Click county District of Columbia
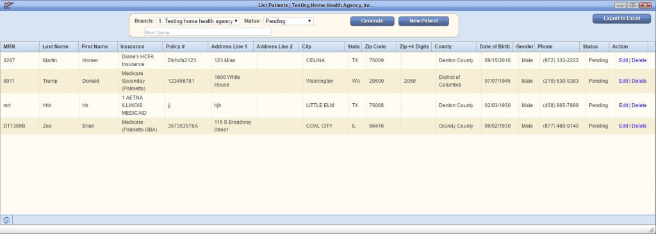The width and height of the screenshot is (656, 234). [x=450, y=81]
